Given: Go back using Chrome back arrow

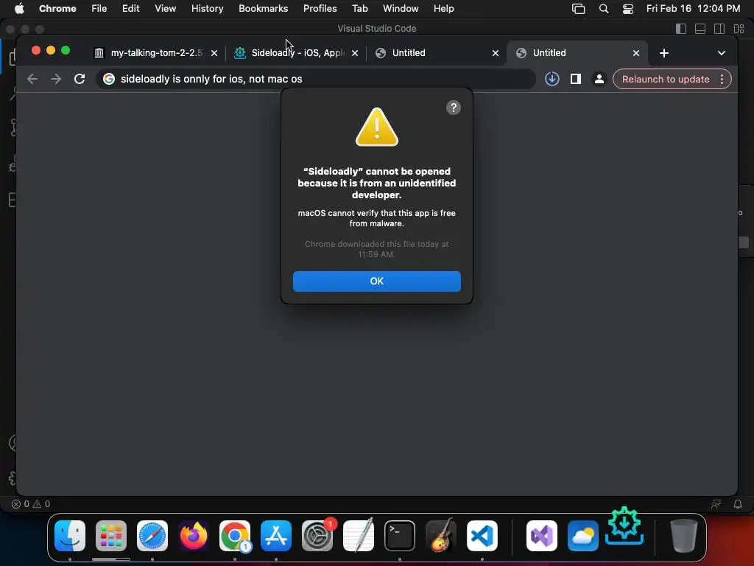Looking at the screenshot, I should tap(32, 79).
